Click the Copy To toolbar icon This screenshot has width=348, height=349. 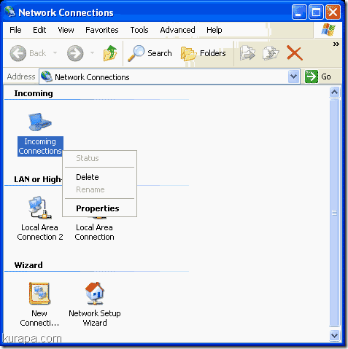271,53
